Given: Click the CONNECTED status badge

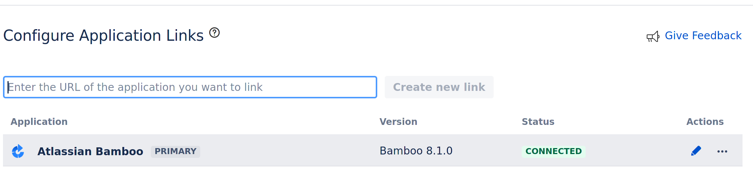Looking at the screenshot, I should pyautogui.click(x=554, y=151).
